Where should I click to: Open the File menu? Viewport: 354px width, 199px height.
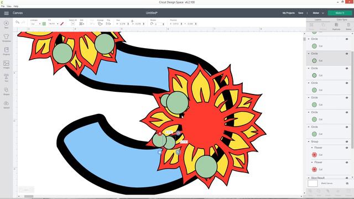(3, 6)
